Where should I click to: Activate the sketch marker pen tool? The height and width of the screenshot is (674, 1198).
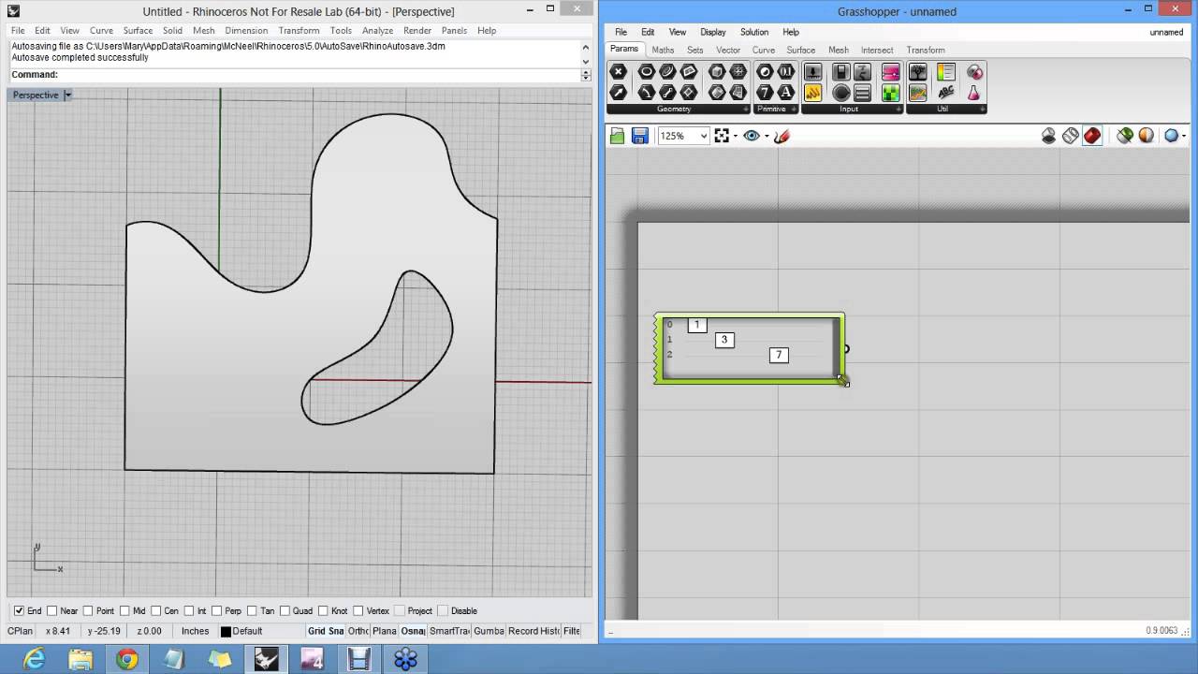pos(782,136)
